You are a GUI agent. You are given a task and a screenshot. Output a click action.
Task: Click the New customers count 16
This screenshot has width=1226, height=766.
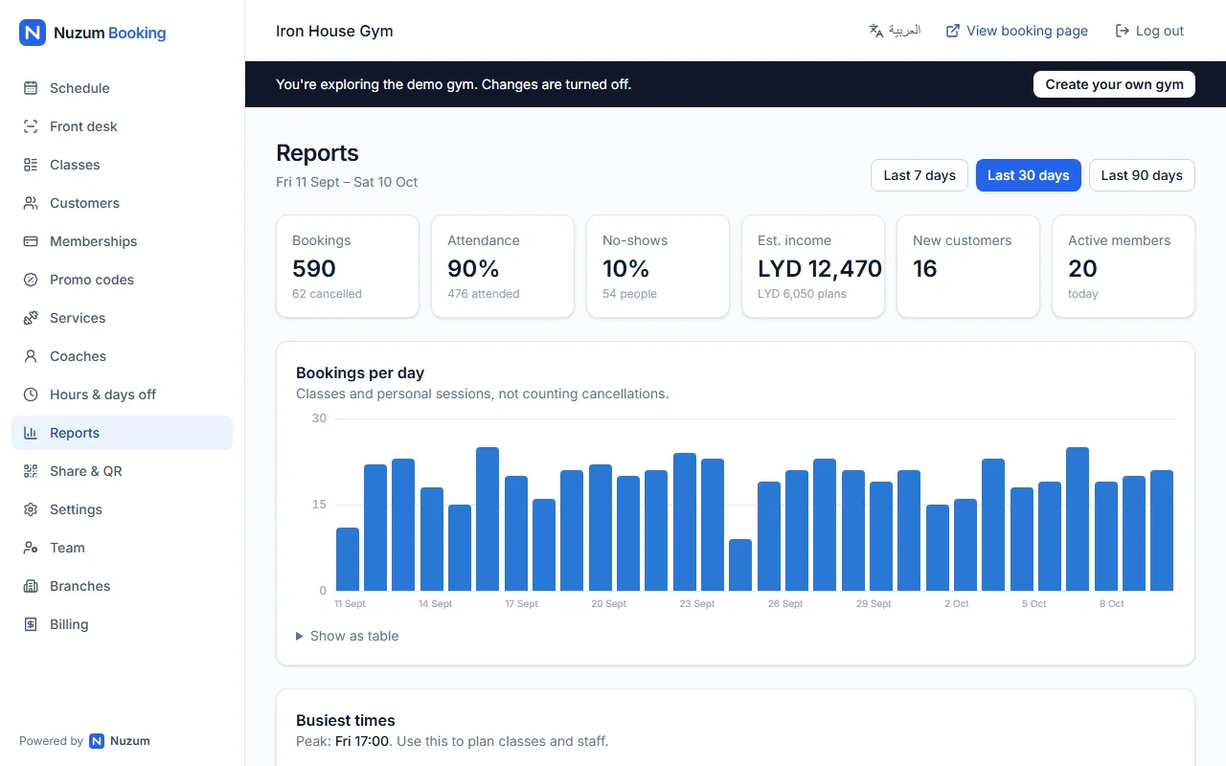click(x=925, y=269)
